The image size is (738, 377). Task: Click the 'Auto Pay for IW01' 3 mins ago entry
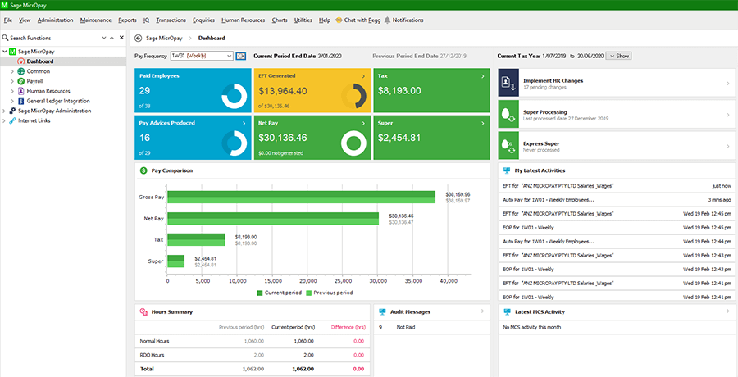(x=616, y=199)
